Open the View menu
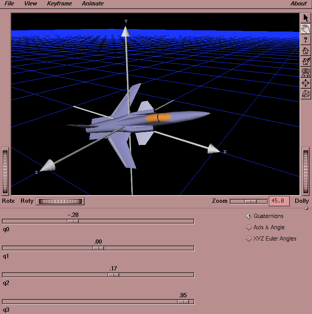 [30, 3]
